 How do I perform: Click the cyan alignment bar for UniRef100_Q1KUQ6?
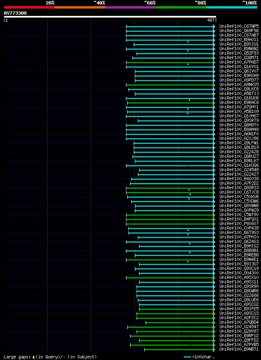170,165
